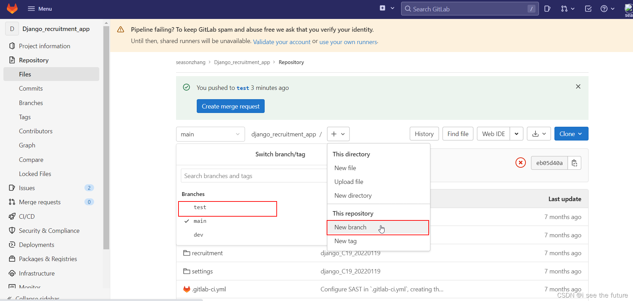
Task: Select the dev branch
Action: click(x=198, y=235)
